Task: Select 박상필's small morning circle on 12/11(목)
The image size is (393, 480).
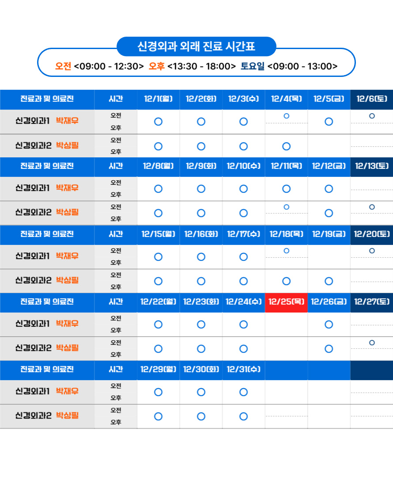Action: coord(286,207)
